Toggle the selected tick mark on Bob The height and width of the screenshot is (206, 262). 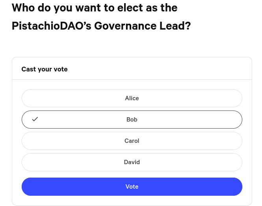(x=35, y=119)
